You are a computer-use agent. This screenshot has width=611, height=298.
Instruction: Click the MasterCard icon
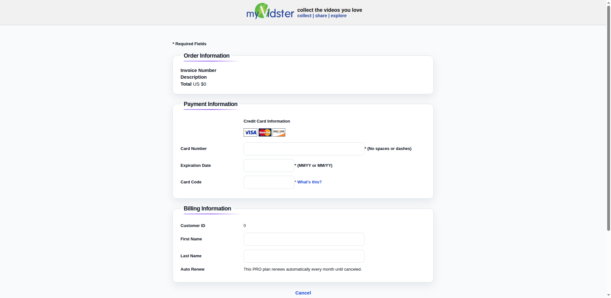(265, 132)
